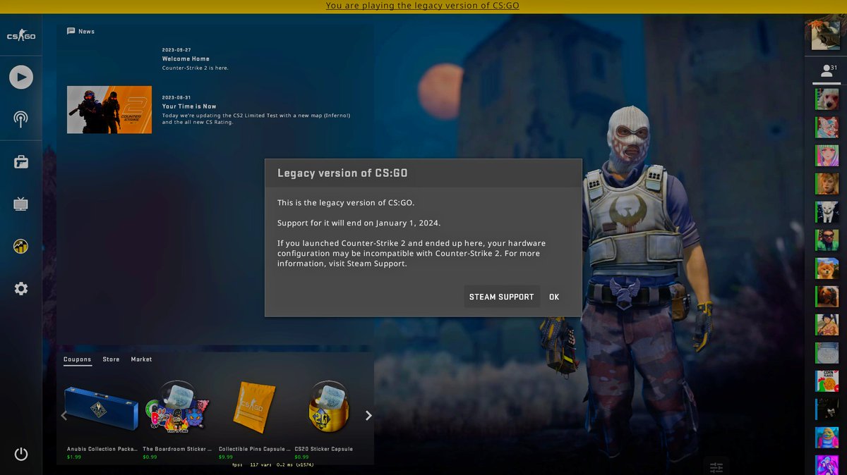Switch to the Market tab

coord(141,359)
